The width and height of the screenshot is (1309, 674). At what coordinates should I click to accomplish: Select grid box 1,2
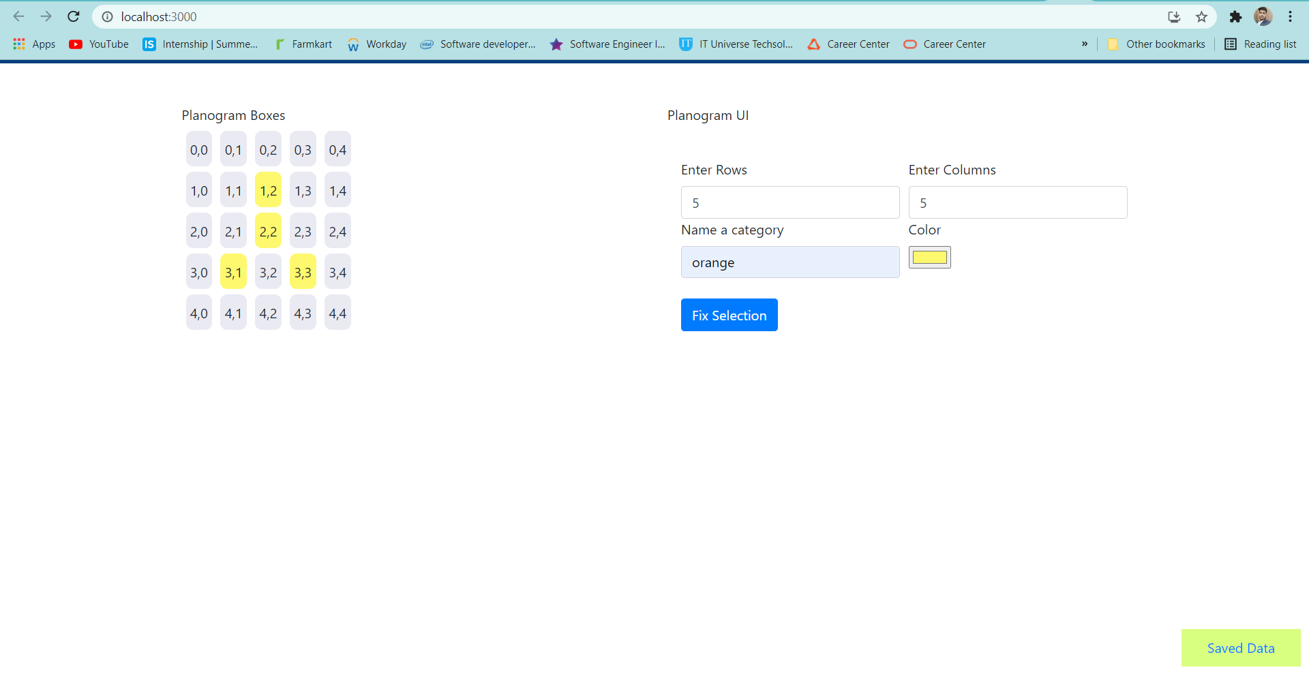pyautogui.click(x=268, y=189)
